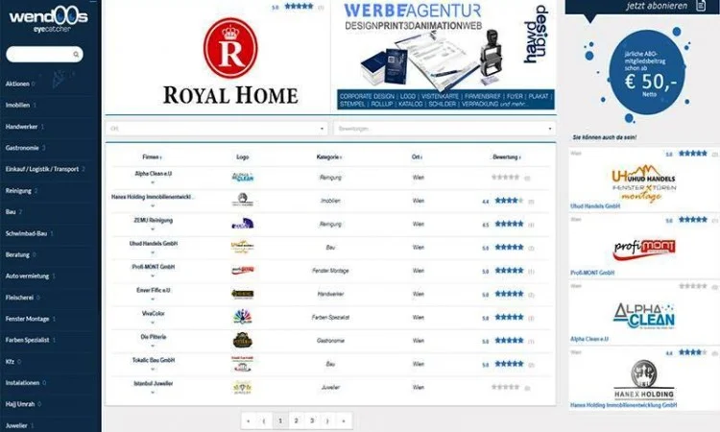Click the Tokalic Bau logo in table
The height and width of the screenshot is (432, 720).
[243, 364]
